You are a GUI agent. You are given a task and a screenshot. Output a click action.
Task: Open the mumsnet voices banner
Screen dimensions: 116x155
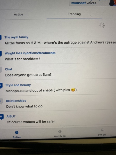(93, 3)
